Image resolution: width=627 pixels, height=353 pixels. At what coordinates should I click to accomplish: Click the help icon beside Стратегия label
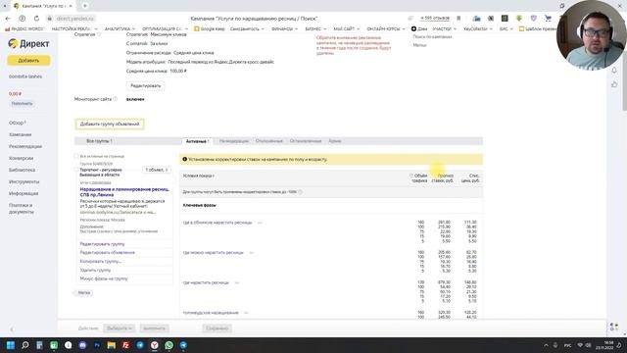(x=99, y=35)
